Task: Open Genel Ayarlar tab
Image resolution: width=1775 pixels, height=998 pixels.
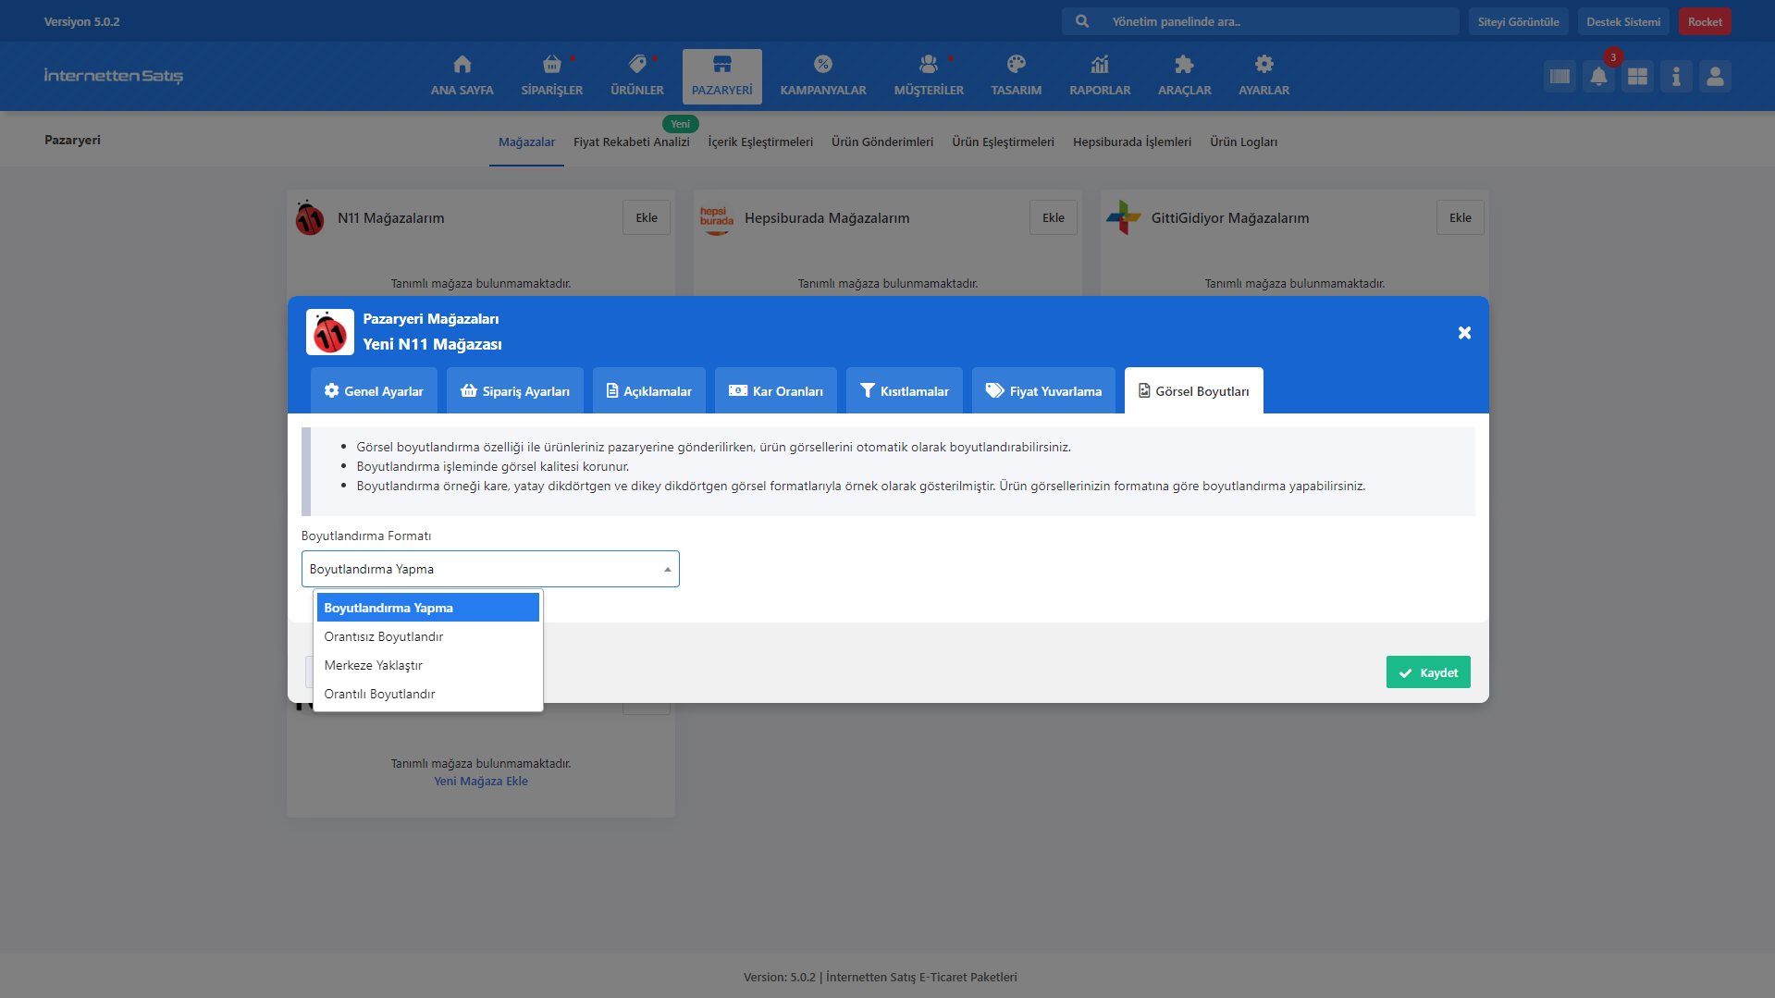Action: click(374, 391)
